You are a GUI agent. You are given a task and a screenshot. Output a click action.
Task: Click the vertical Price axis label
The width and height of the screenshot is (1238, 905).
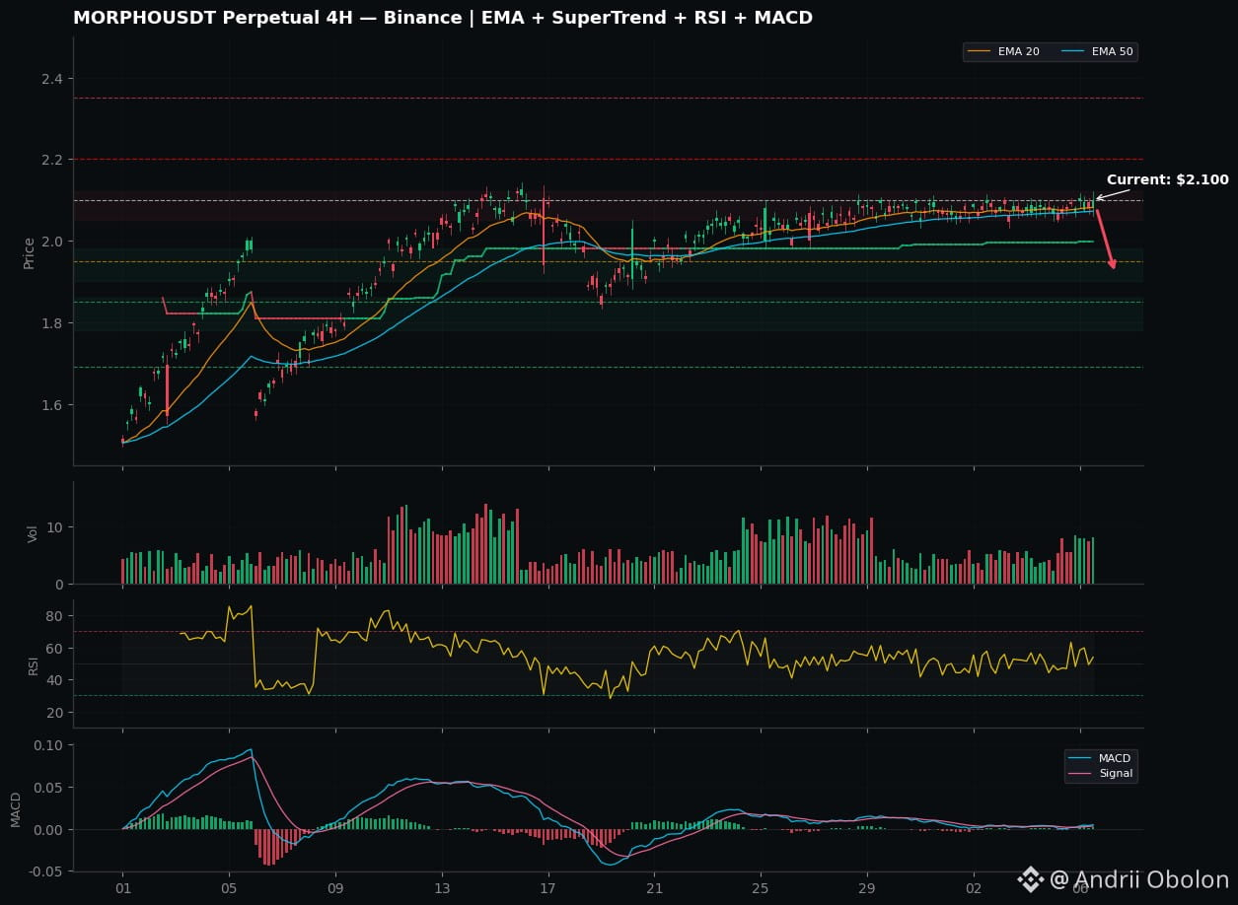[x=30, y=252]
